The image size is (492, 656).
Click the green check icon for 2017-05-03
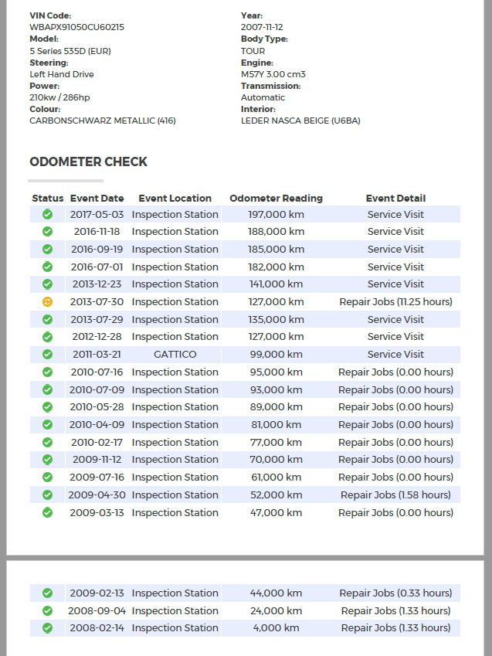pos(47,214)
